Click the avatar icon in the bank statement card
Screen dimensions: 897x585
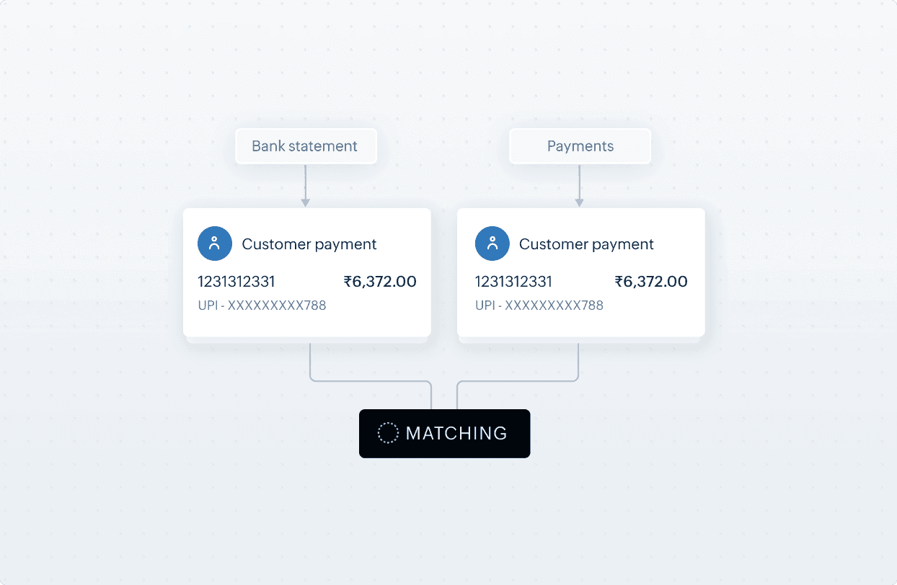click(x=215, y=244)
